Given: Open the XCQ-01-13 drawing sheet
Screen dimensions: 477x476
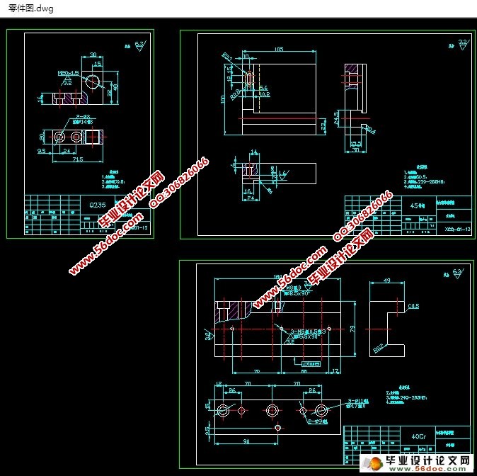Looking at the screenshot, I should (x=328, y=135).
